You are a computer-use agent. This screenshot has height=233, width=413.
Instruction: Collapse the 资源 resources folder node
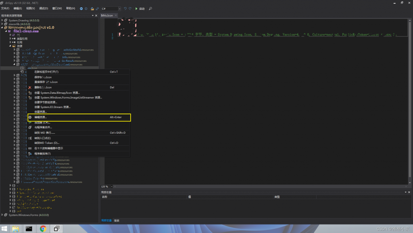(x=10, y=46)
